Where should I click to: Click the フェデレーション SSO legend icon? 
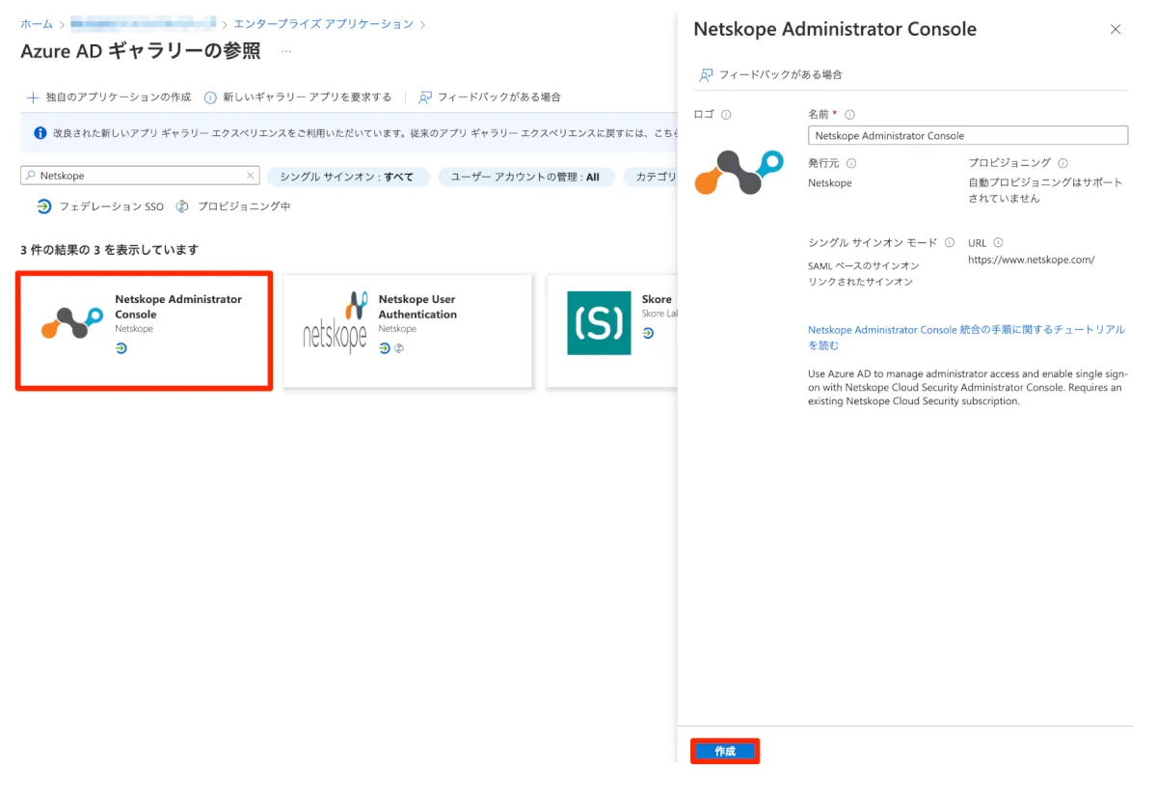click(x=43, y=206)
